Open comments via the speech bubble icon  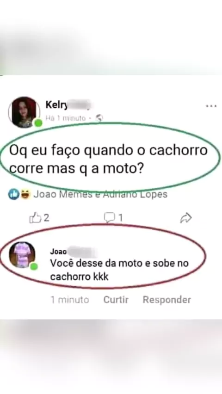pos(109,218)
